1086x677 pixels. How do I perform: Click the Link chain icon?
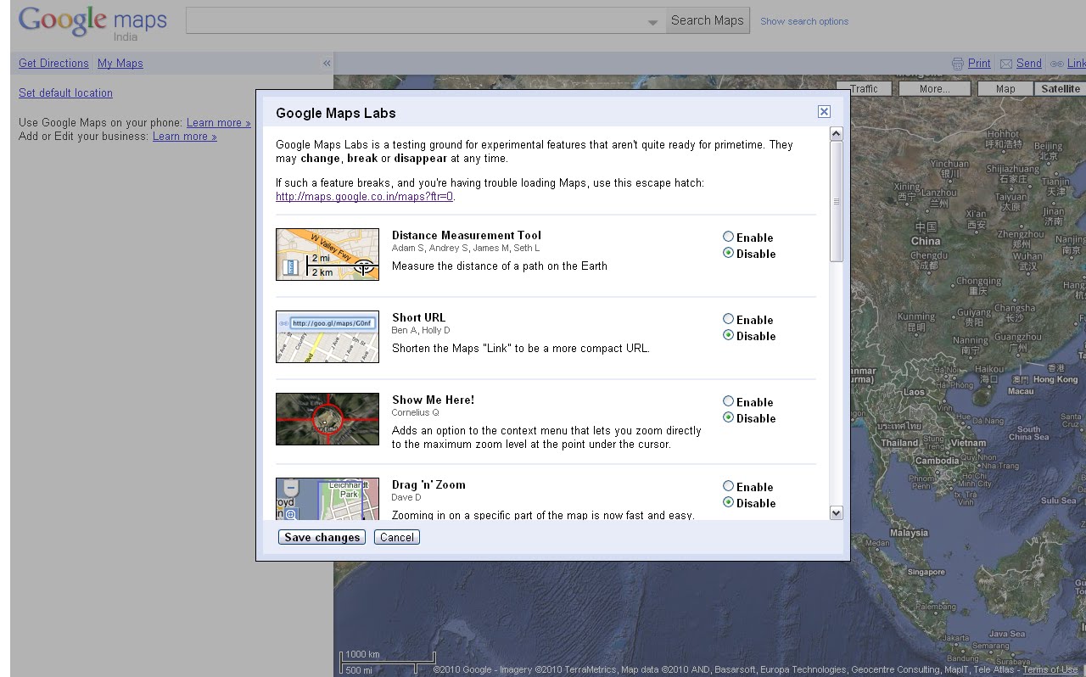(1057, 63)
